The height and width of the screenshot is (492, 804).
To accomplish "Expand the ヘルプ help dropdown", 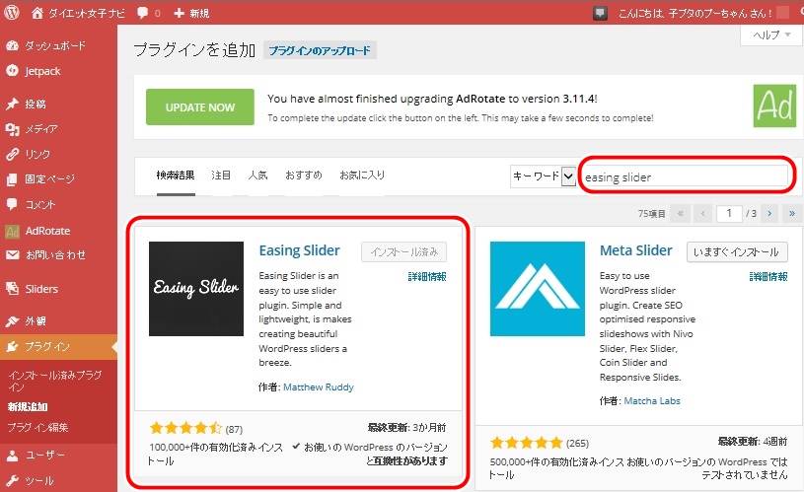I will [x=771, y=35].
